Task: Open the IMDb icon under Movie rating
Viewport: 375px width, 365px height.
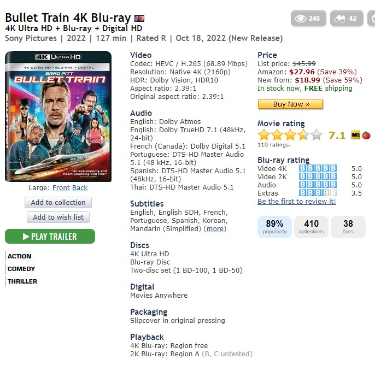Action: pos(356,136)
